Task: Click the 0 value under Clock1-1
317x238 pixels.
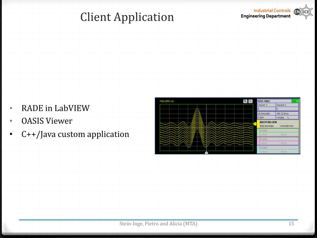Action: click(266, 109)
